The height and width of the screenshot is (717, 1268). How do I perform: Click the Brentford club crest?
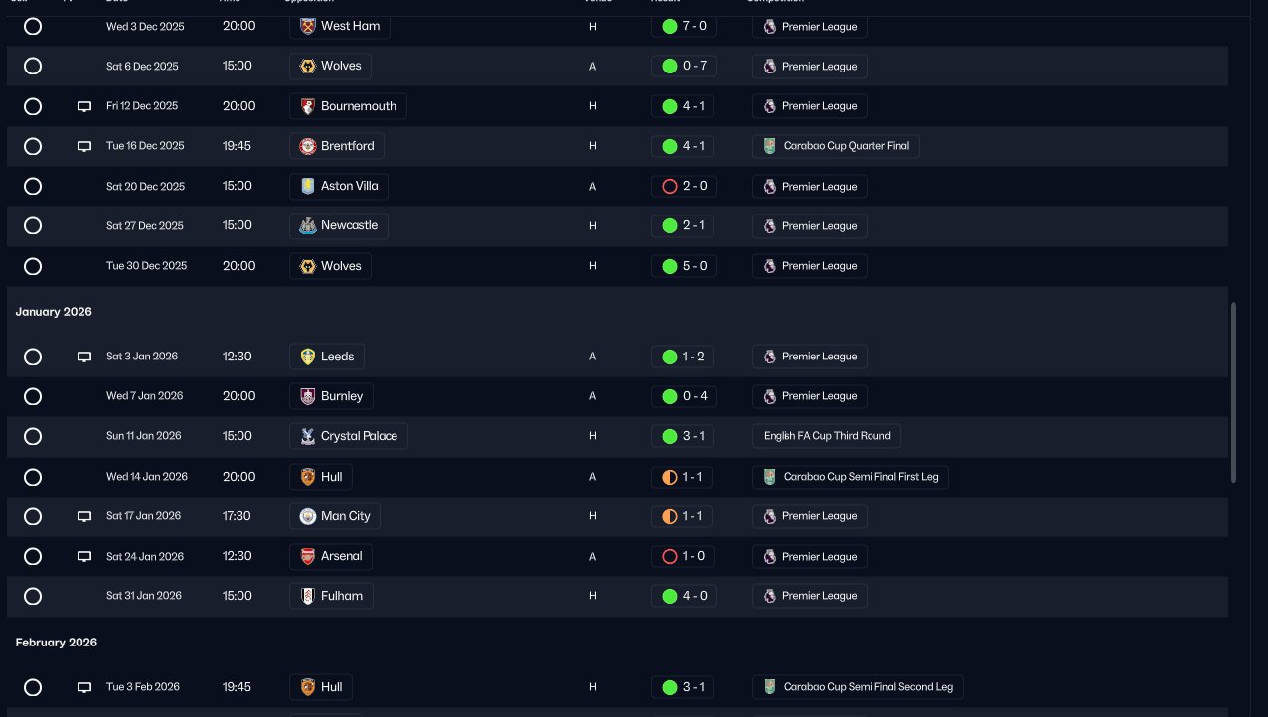tap(308, 146)
